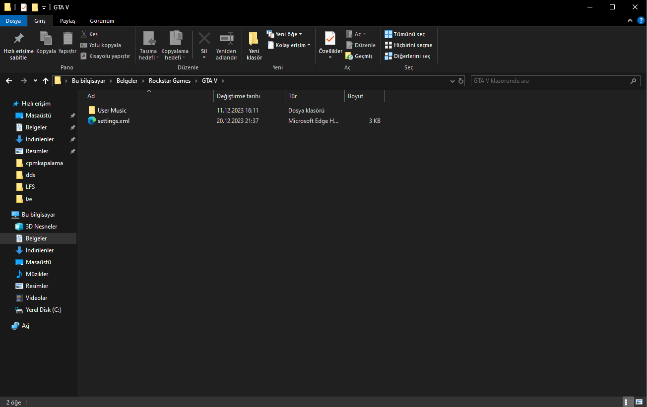Open Müzikler in the sidebar
The image size is (647, 407).
click(37, 274)
